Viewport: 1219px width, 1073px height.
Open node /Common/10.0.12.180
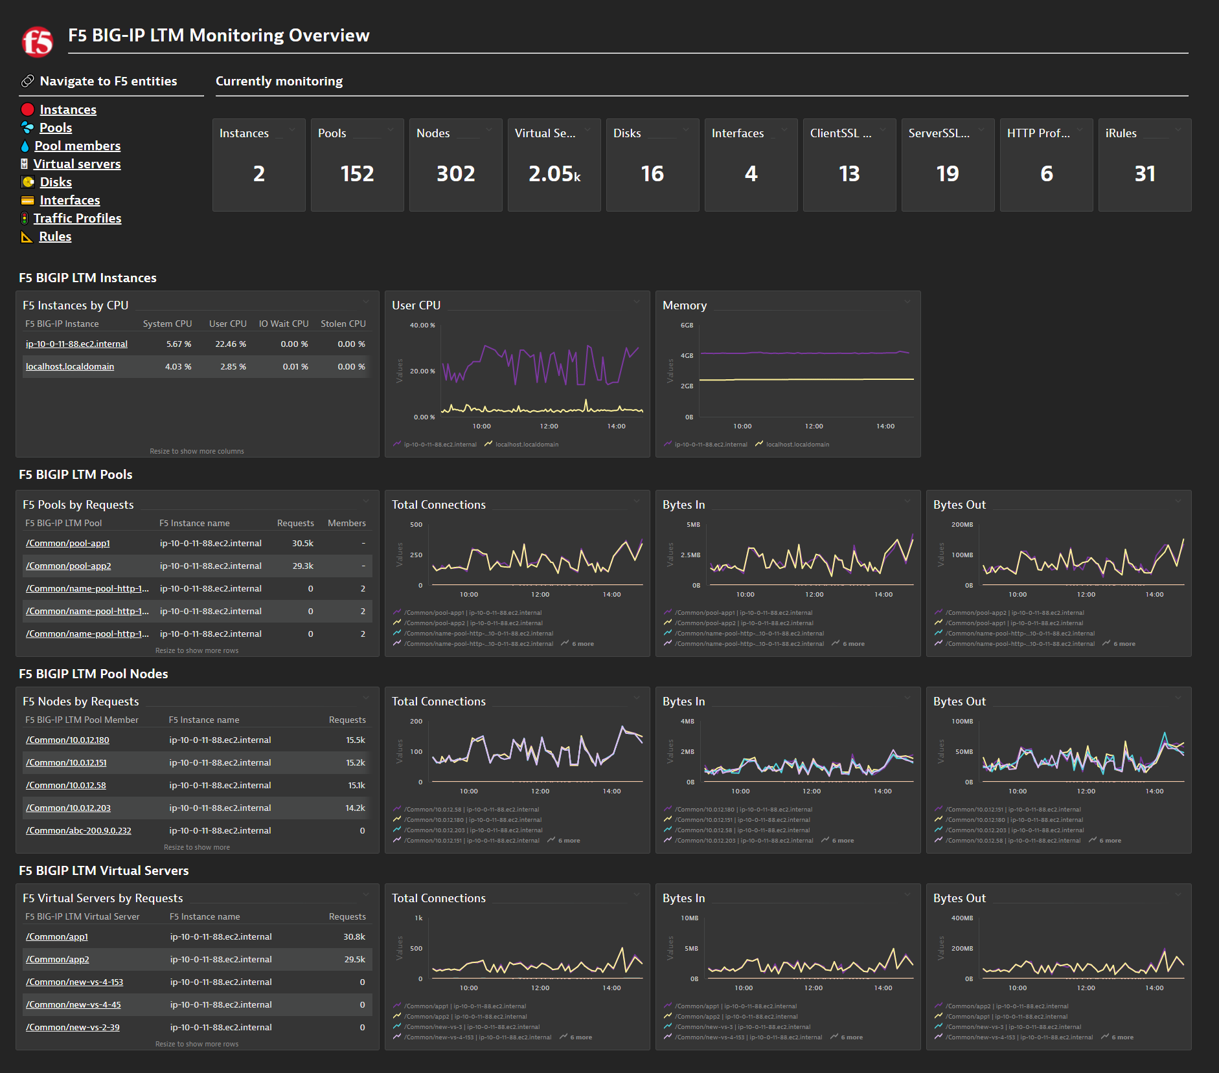(x=67, y=740)
